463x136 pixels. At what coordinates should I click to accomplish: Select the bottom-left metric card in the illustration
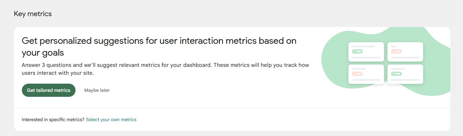coord(366,74)
